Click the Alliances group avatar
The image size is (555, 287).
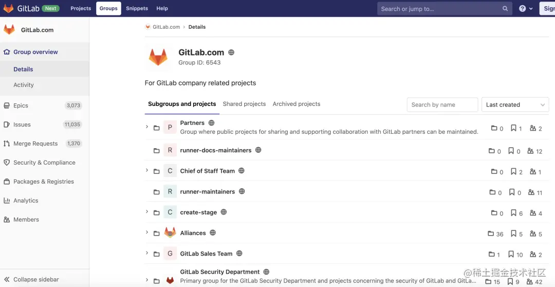pyautogui.click(x=170, y=233)
